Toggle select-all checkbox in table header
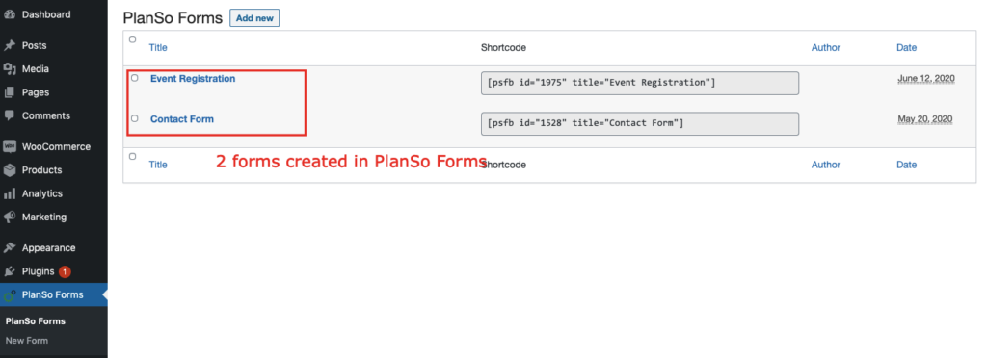The width and height of the screenshot is (987, 358). pyautogui.click(x=132, y=38)
